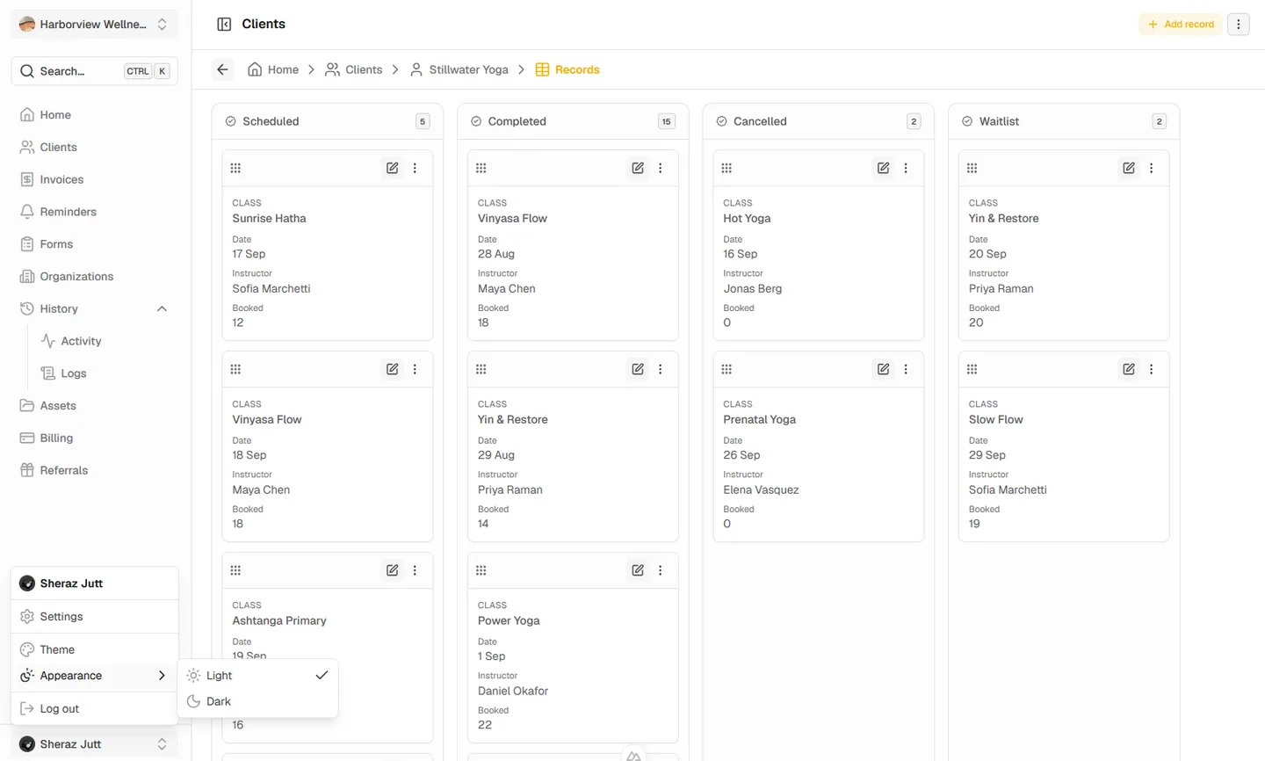Open Activity under History

click(105, 341)
